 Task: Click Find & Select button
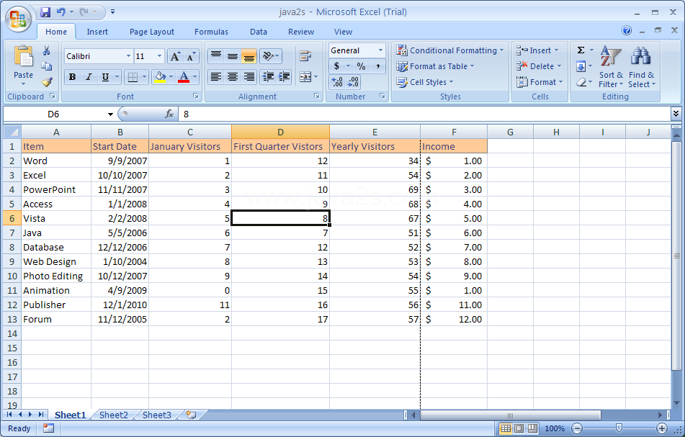(642, 67)
